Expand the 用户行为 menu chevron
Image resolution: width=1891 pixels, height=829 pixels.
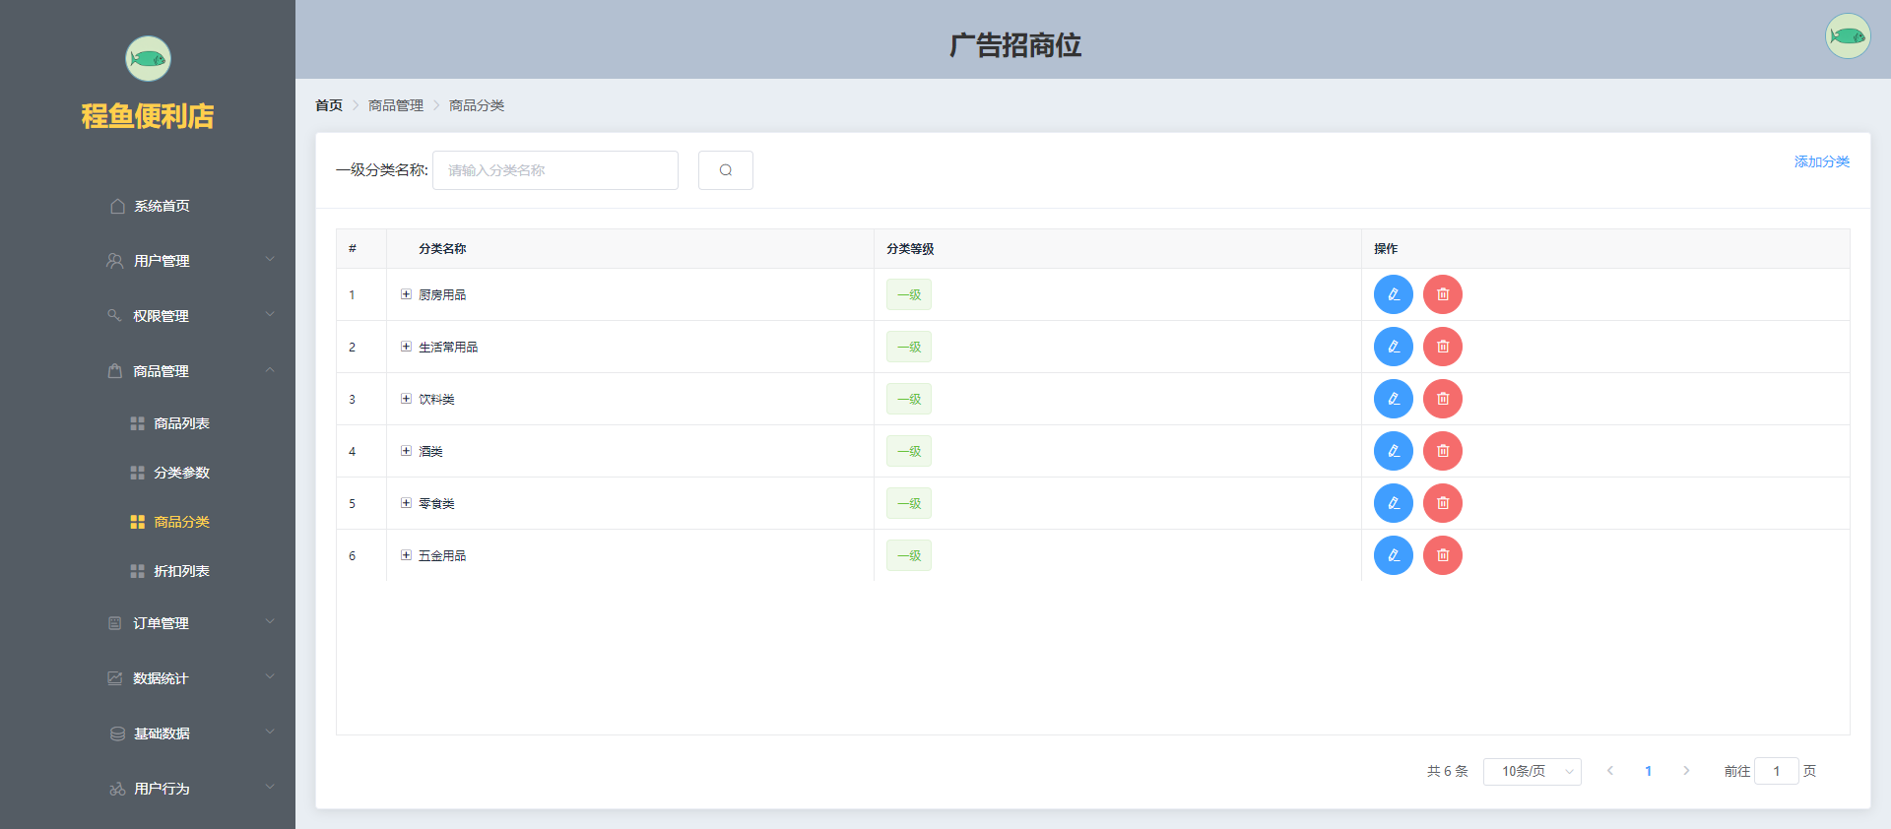pos(270,788)
